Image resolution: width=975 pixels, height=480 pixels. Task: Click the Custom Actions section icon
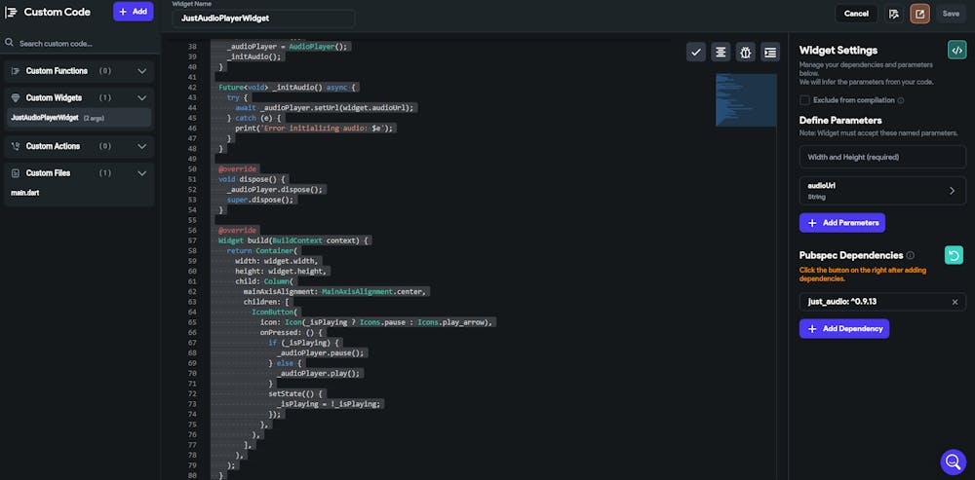point(16,147)
